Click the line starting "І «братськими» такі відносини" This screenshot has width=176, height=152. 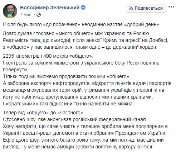coord(68,104)
